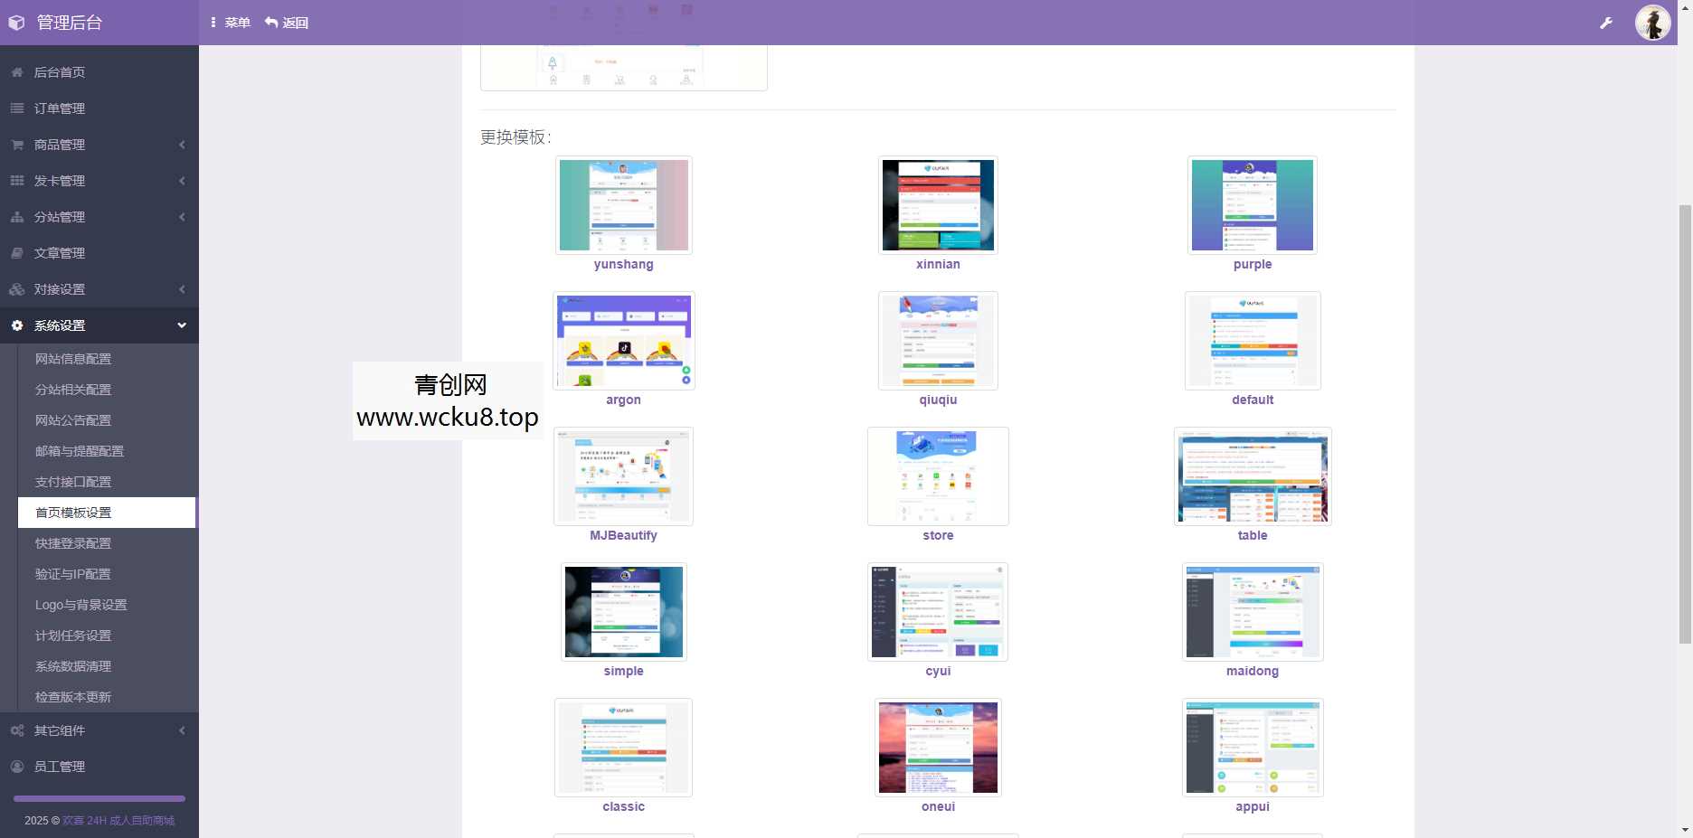Select the 员工管理 staff icon
1693x838 pixels.
point(15,766)
